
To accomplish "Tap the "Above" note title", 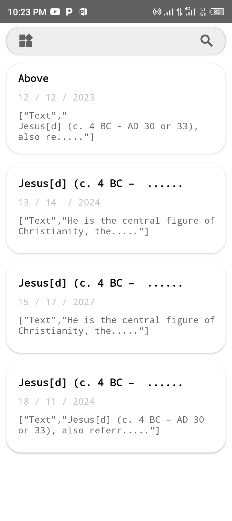I will [x=34, y=79].
